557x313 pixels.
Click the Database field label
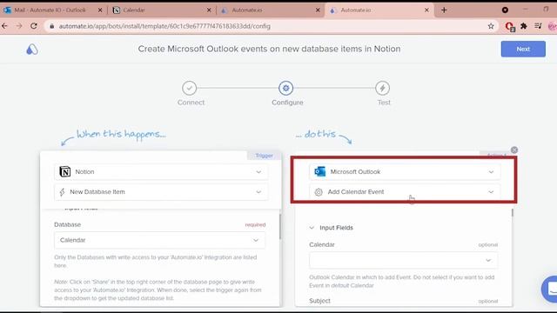(x=68, y=224)
